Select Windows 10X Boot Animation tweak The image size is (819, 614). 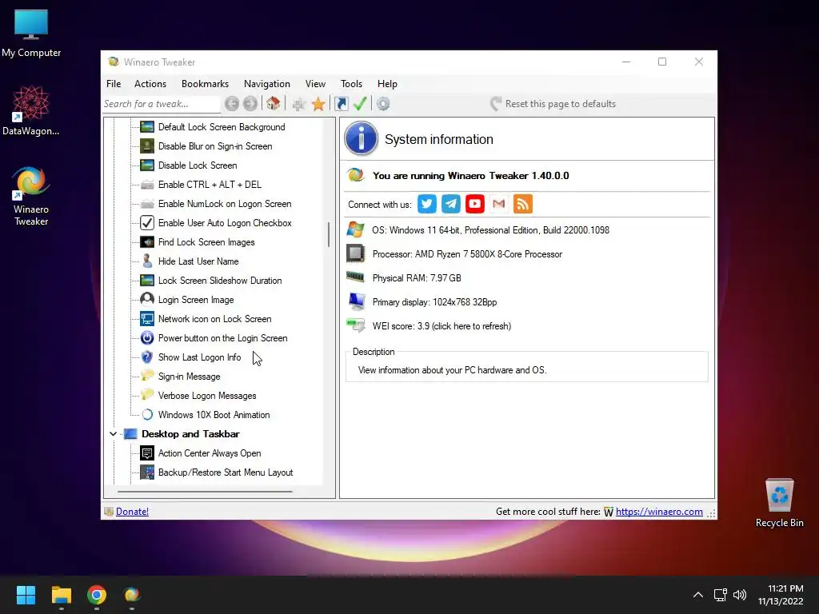click(x=214, y=415)
